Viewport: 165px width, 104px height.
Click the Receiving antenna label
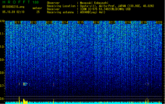click(60, 12)
